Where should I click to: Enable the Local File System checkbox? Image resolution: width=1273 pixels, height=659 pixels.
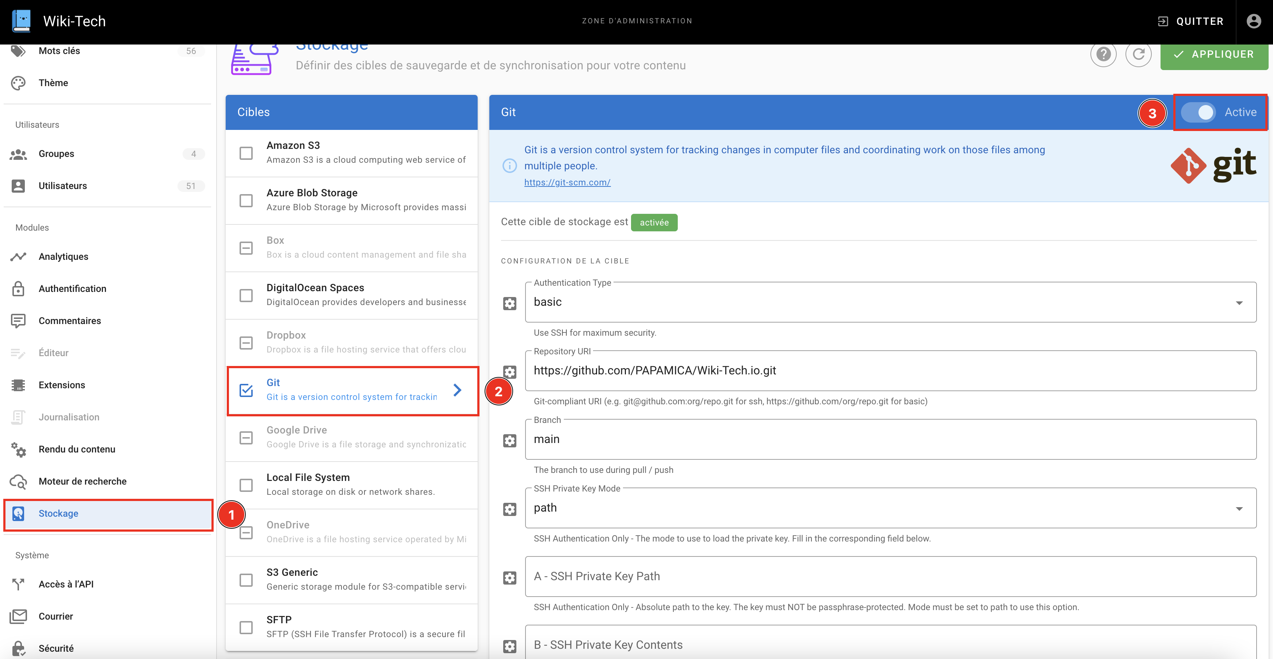[x=246, y=485]
